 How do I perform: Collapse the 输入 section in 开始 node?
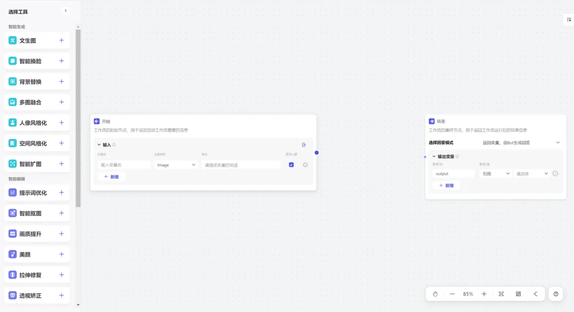point(99,145)
